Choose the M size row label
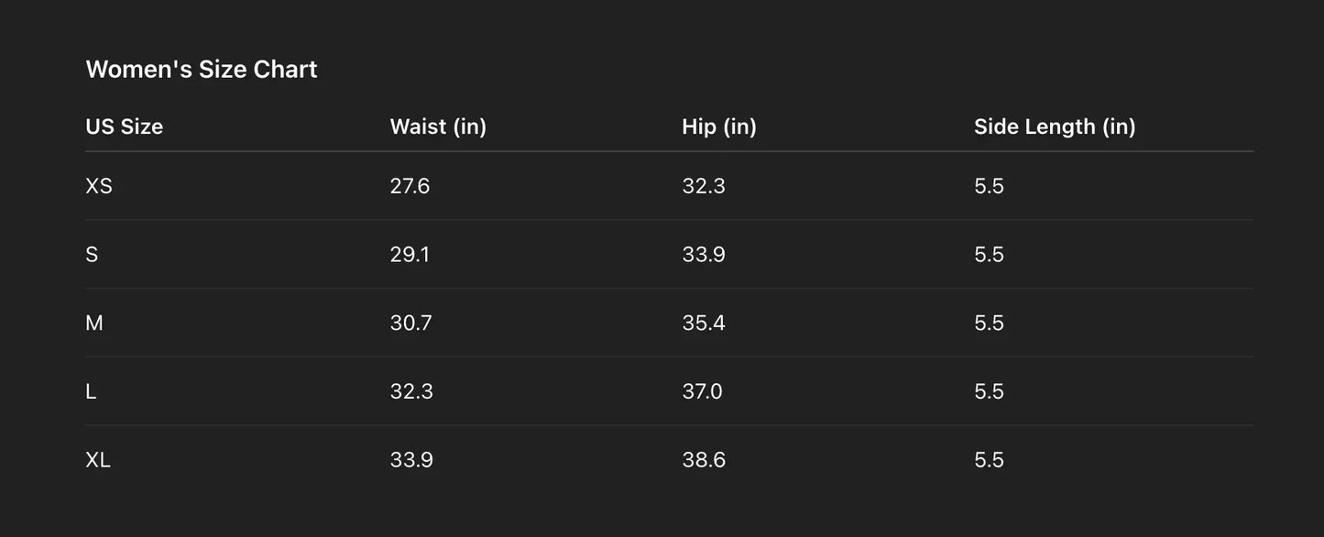1324x537 pixels. tap(94, 323)
